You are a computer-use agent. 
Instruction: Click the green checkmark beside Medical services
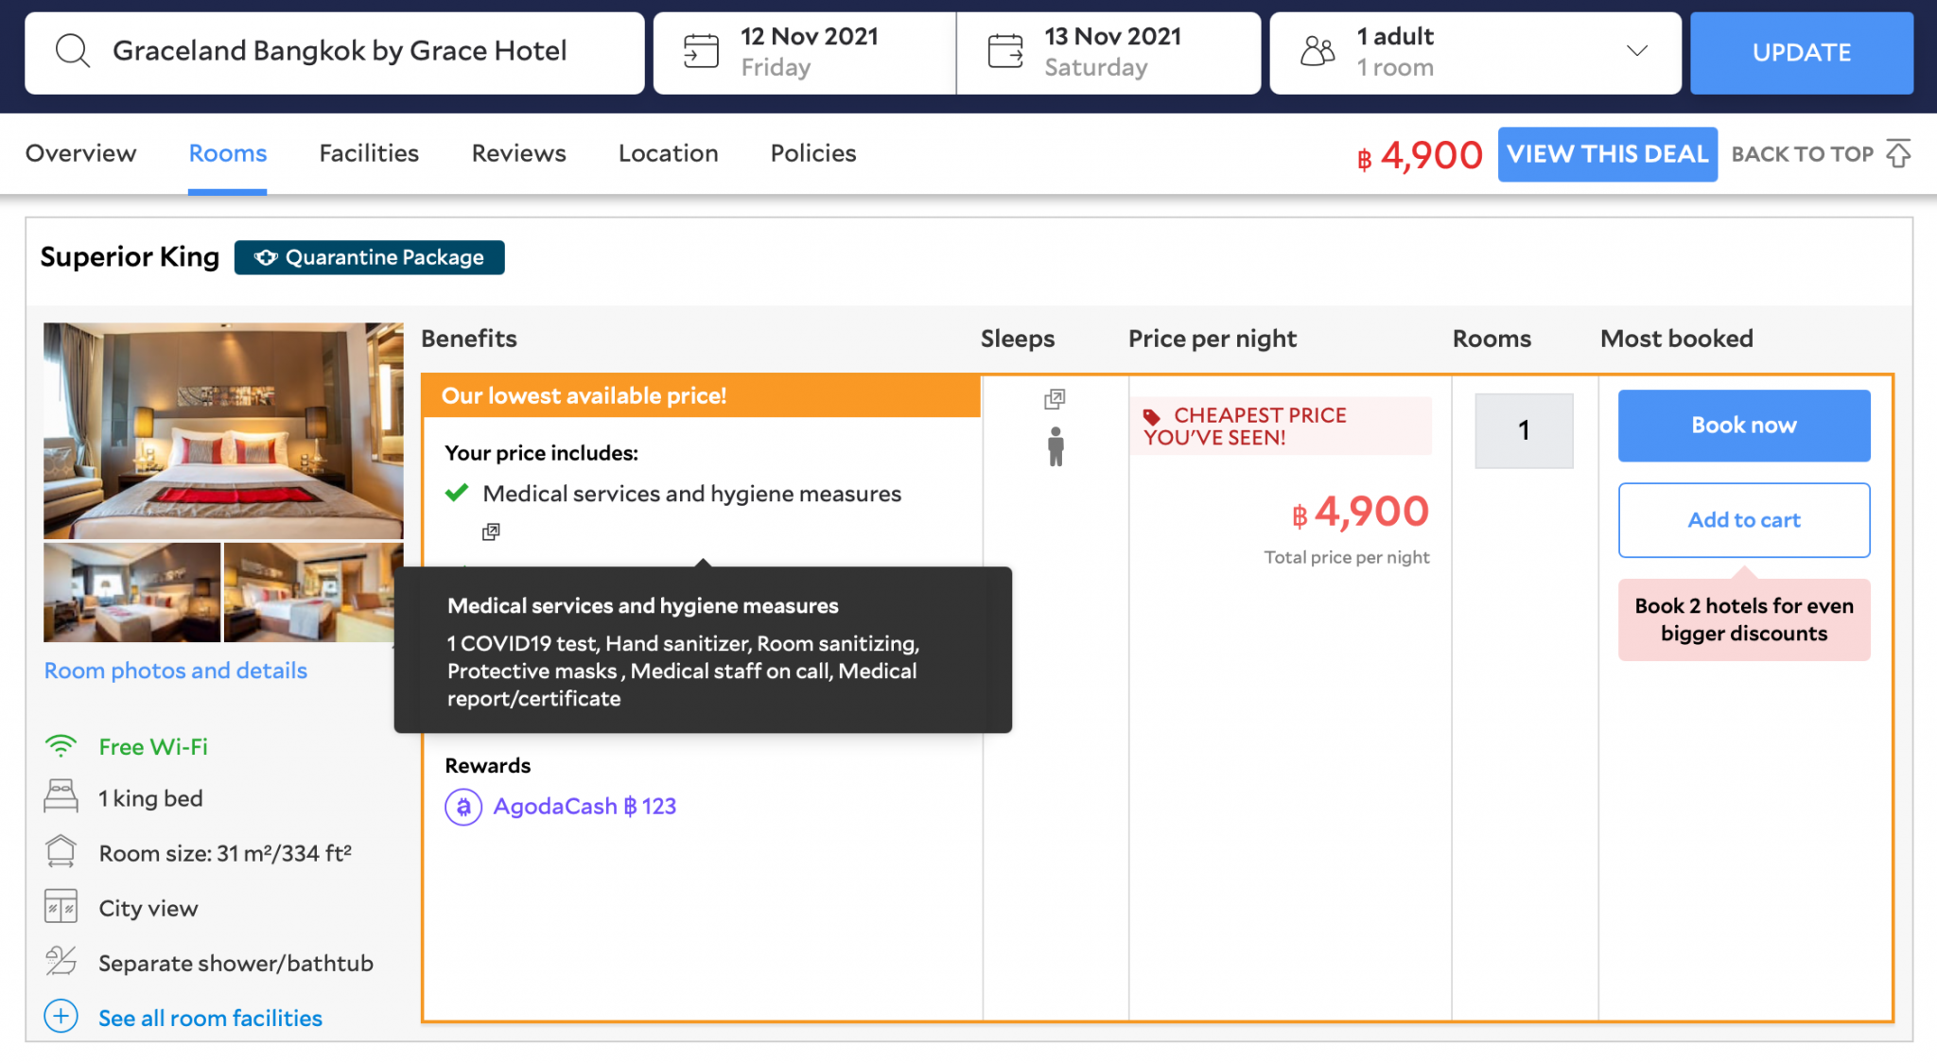pos(457,493)
